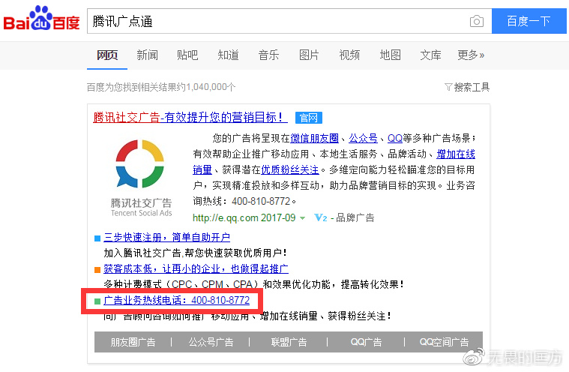Open the 贴吧 tab
The image size is (569, 372).
click(187, 55)
